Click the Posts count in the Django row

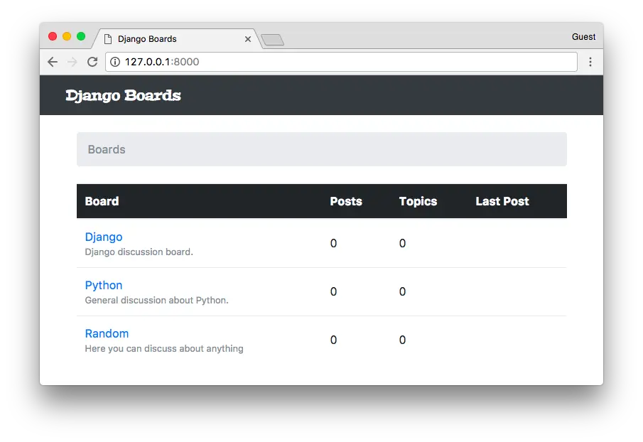[x=333, y=244]
